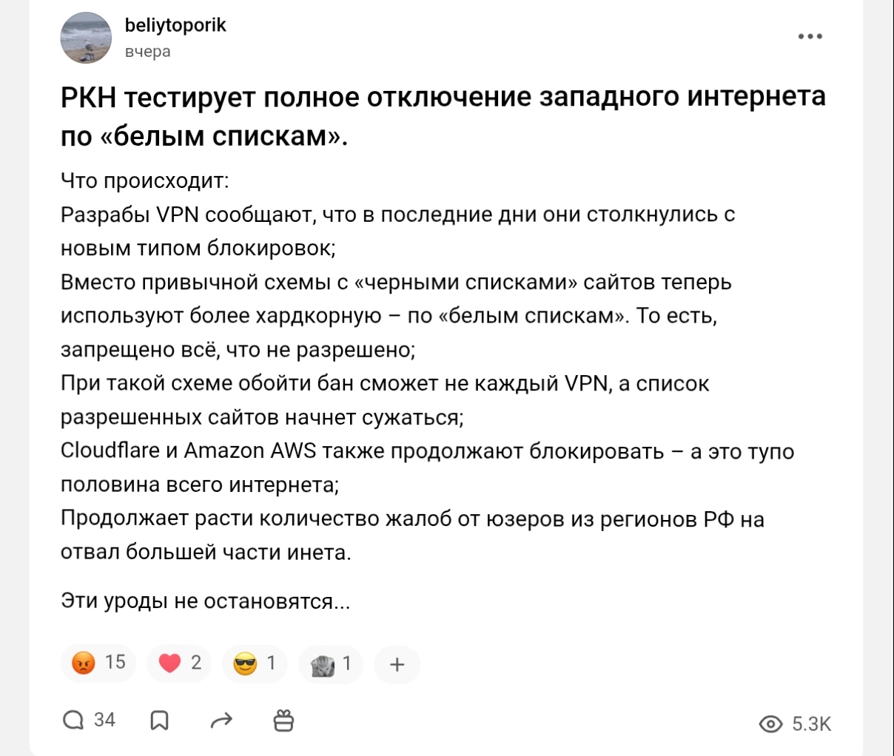Send a gift using the gift box icon

tap(283, 720)
